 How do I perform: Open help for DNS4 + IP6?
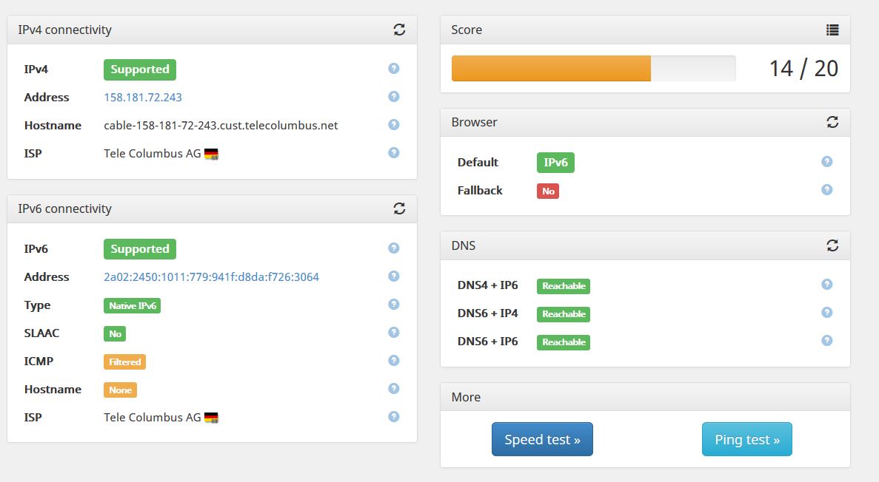pyautogui.click(x=827, y=285)
